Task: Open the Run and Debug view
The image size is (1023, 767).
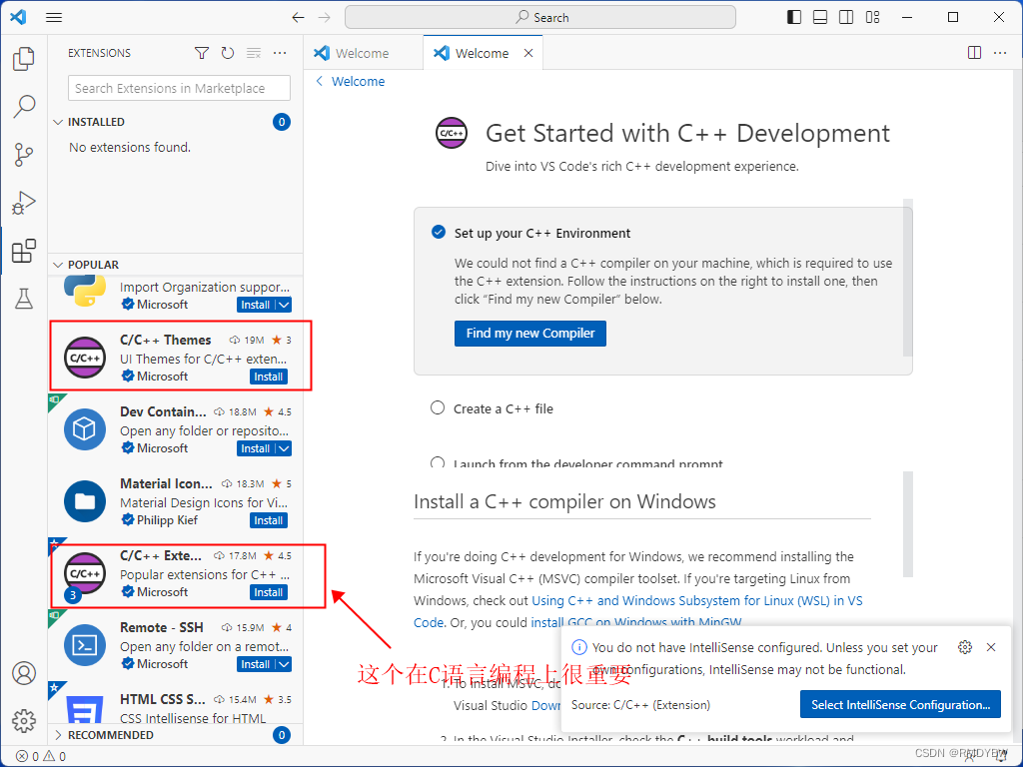Action: click(24, 203)
